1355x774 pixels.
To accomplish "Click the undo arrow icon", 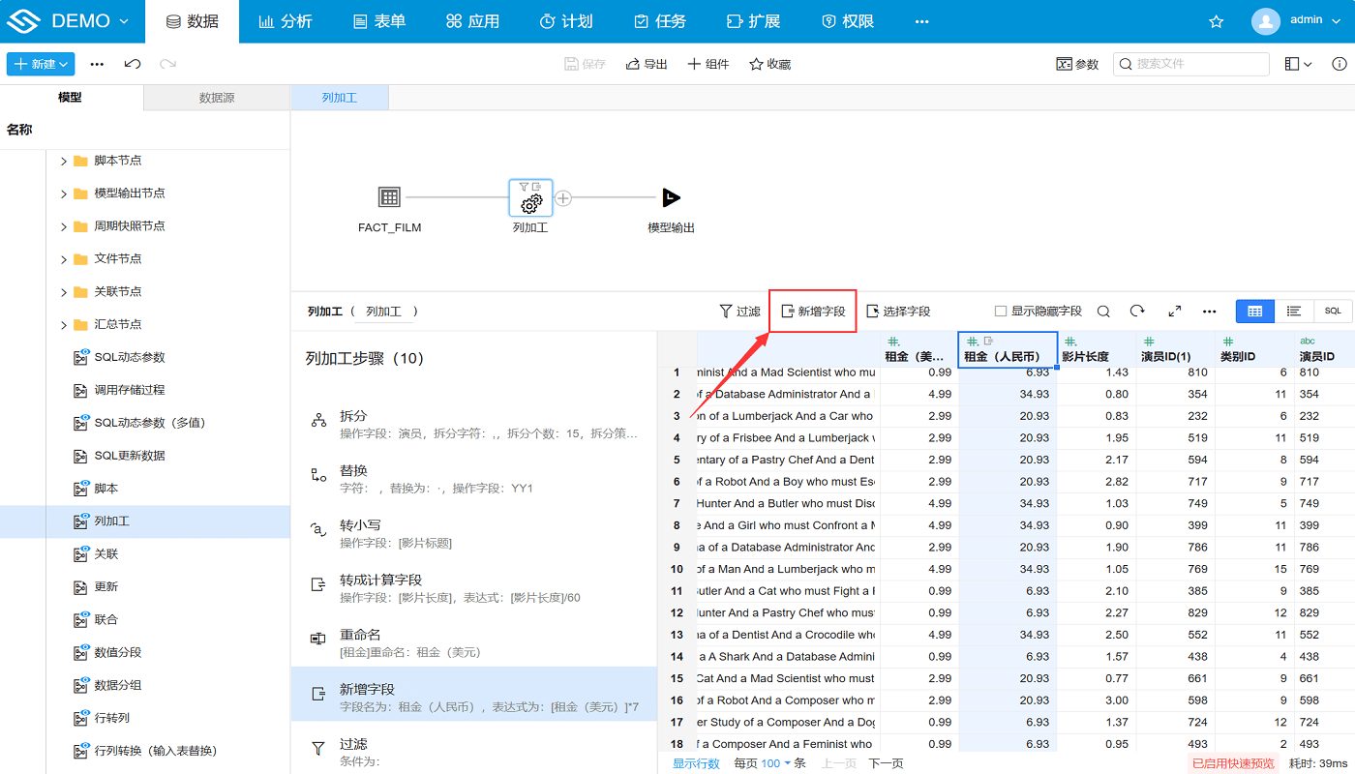I will click(x=133, y=64).
